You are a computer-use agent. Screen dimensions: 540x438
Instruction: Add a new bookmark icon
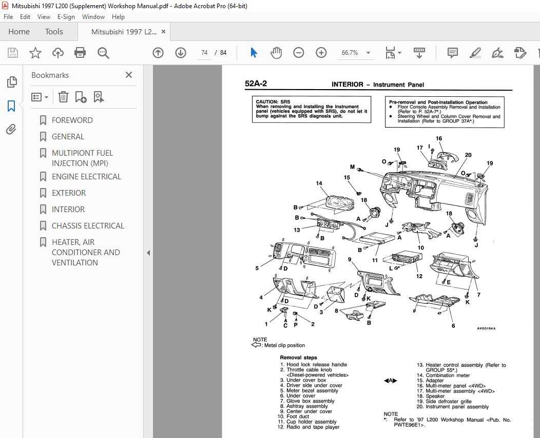click(81, 97)
